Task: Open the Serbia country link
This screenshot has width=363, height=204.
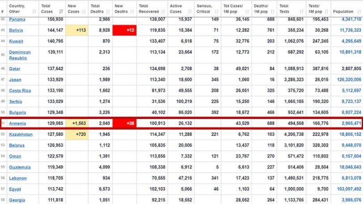Action: click(16, 102)
